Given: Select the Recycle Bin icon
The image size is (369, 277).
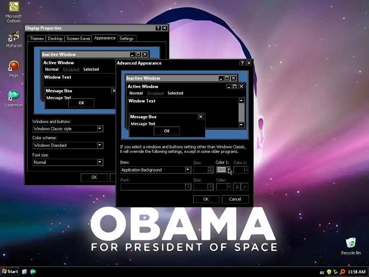Looking at the screenshot, I should tap(351, 246).
